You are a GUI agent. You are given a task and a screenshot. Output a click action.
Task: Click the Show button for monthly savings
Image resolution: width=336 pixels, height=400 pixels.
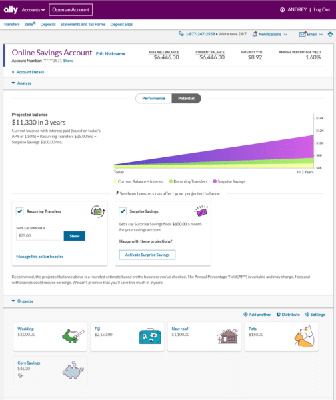(75, 236)
